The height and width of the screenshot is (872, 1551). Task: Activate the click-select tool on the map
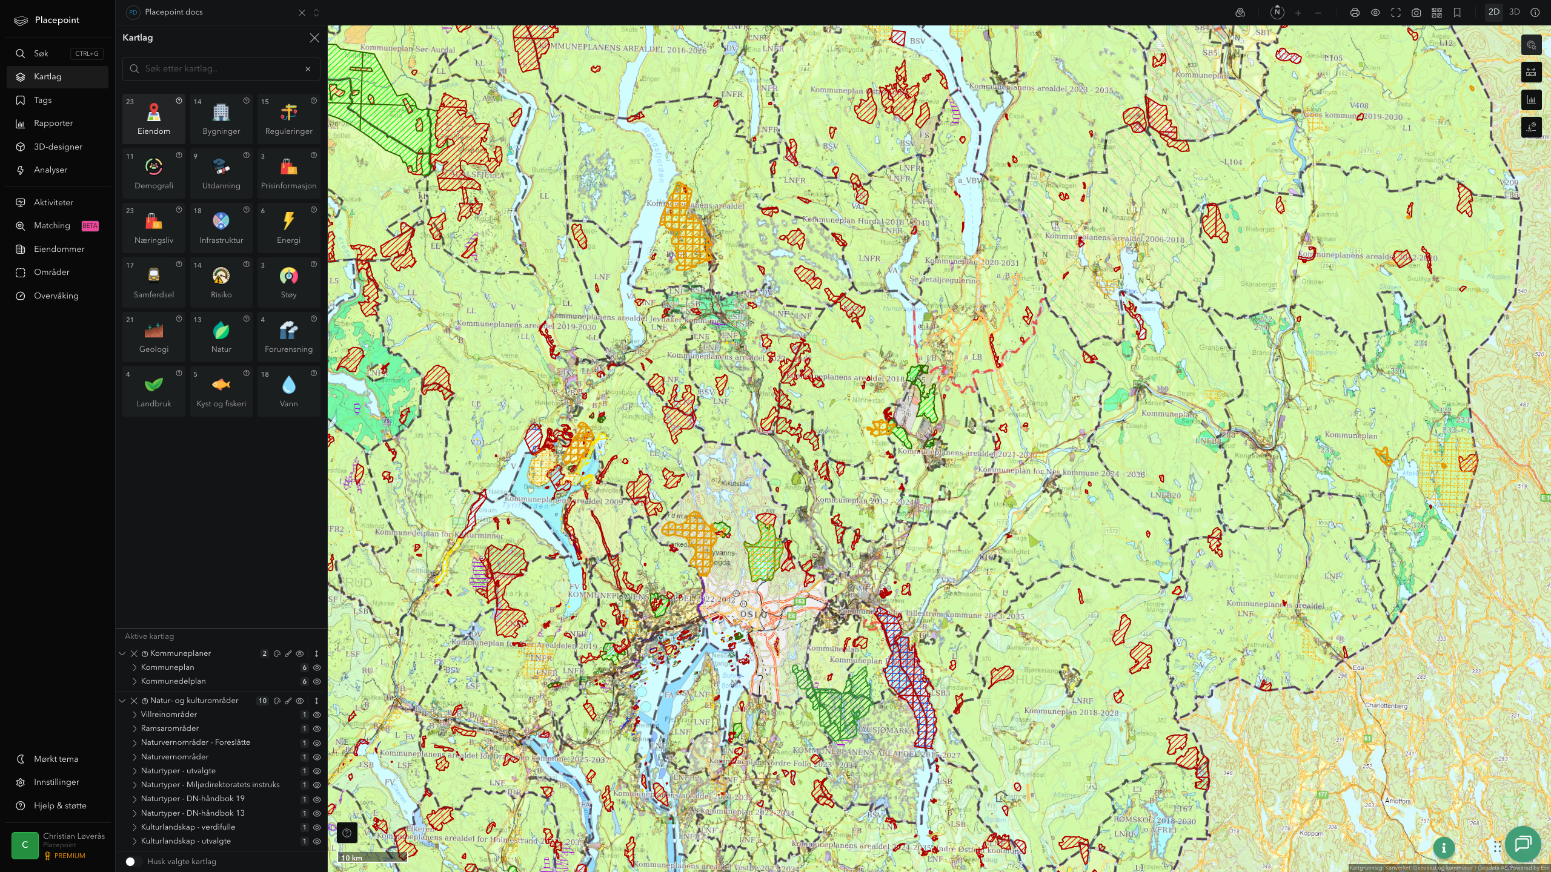[x=1531, y=45]
